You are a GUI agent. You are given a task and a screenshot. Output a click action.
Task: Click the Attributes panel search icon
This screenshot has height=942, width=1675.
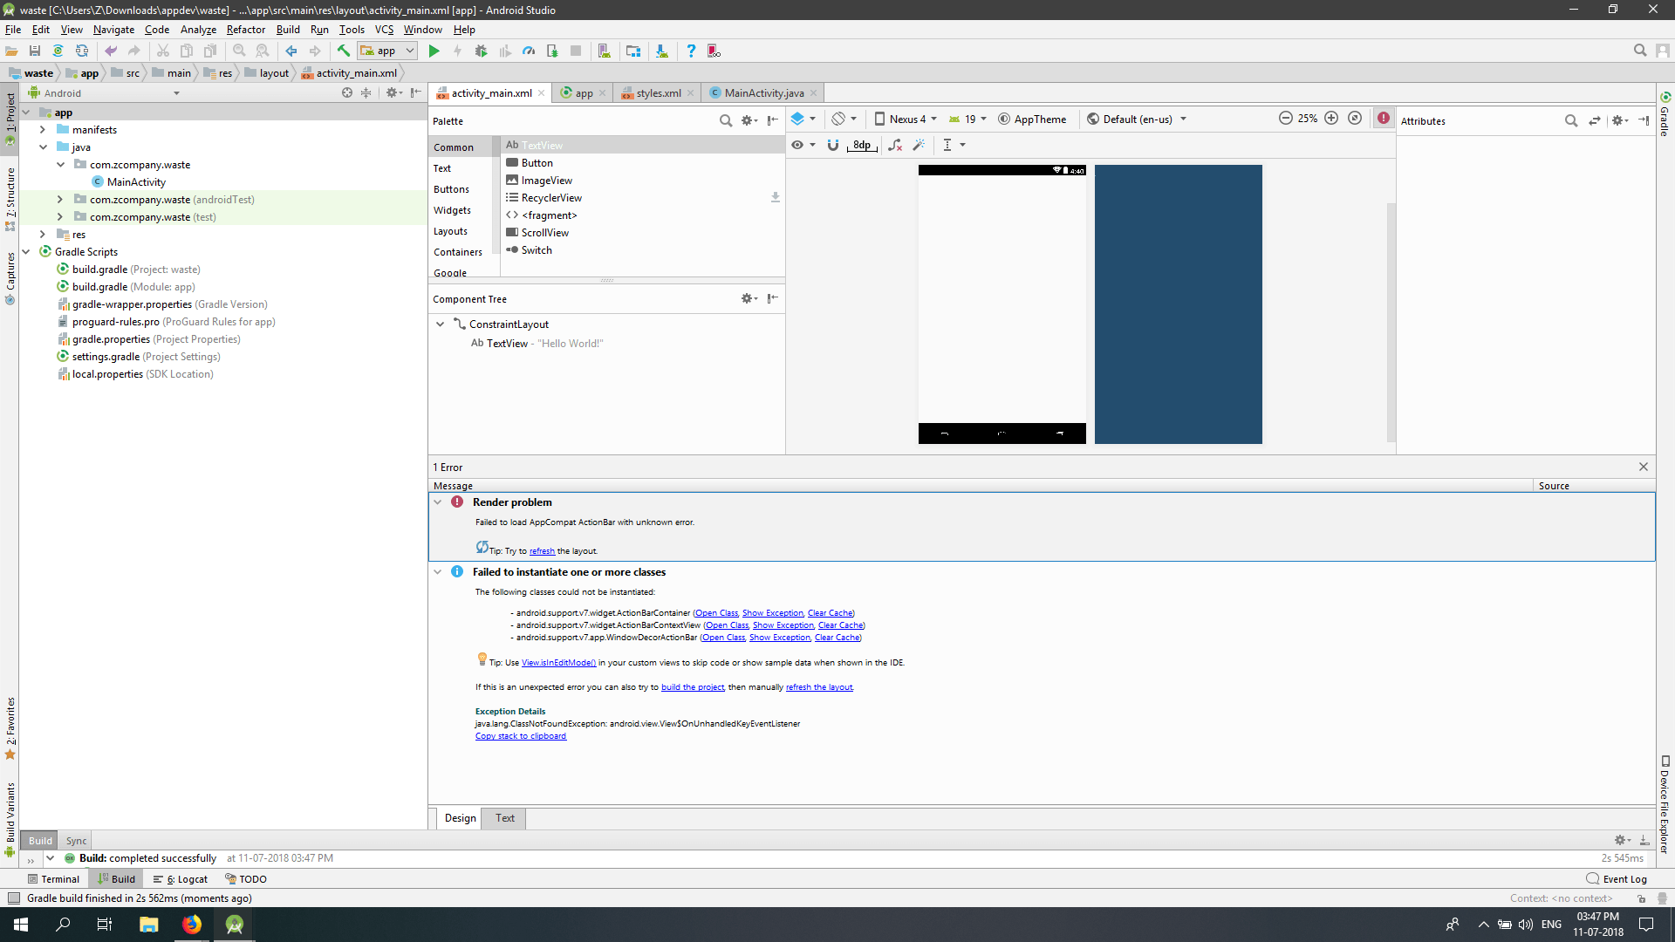click(x=1571, y=120)
